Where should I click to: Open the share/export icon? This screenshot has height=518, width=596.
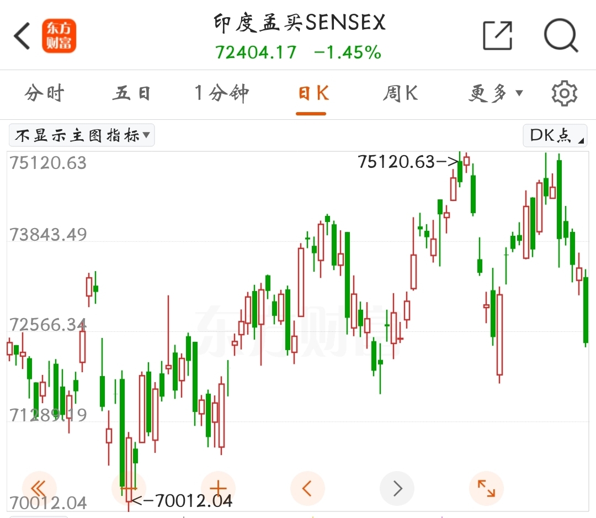click(x=497, y=35)
